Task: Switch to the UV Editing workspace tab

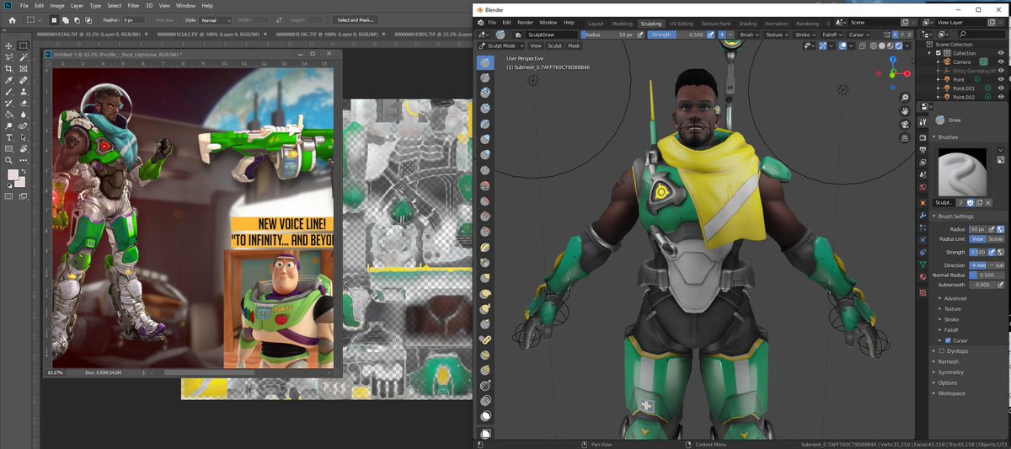Action: coord(682,24)
